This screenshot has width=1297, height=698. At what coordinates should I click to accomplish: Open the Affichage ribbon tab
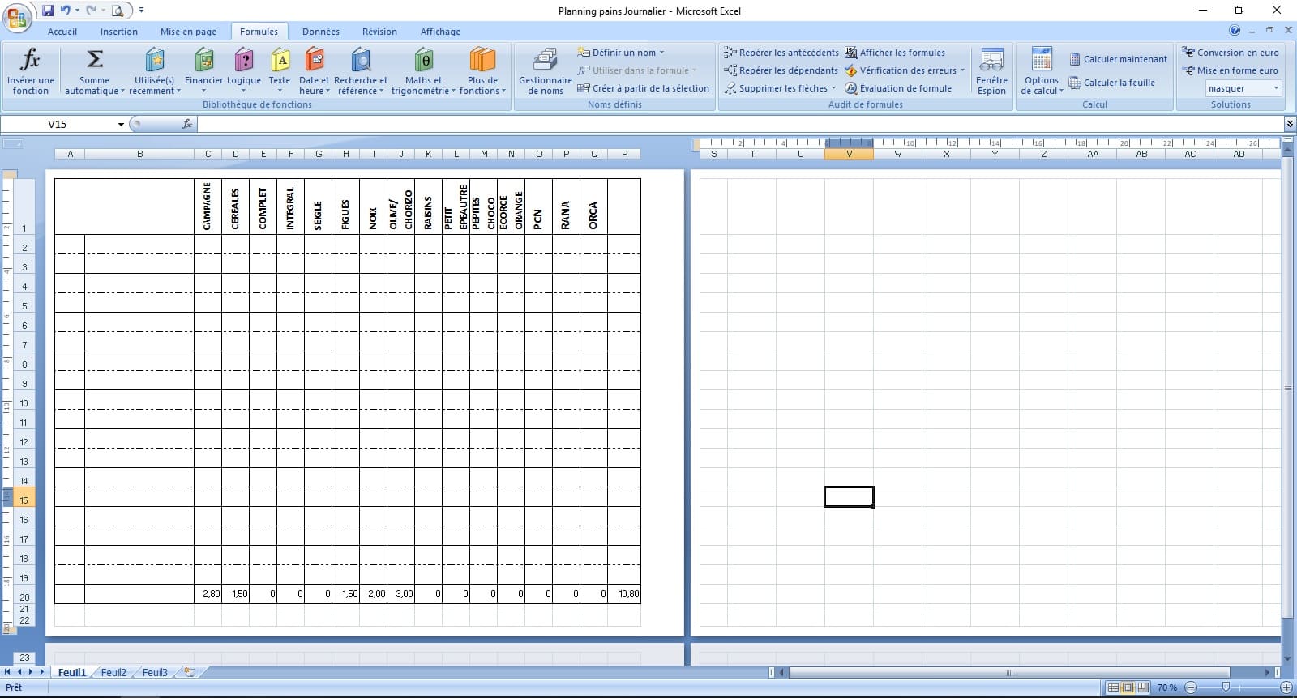(440, 32)
